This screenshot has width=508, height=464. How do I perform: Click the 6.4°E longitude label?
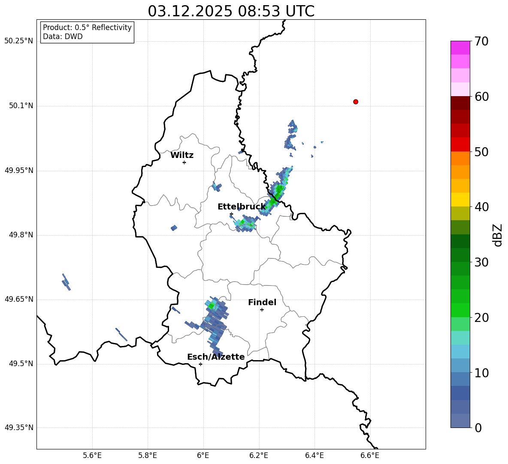(x=314, y=455)
